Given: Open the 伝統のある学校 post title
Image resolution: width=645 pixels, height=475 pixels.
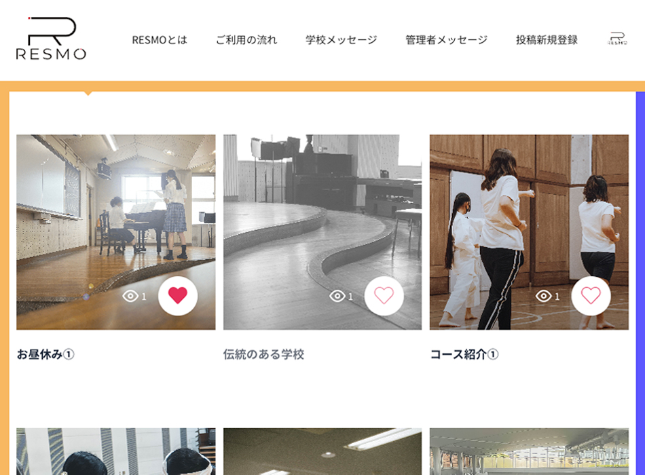Looking at the screenshot, I should (263, 354).
